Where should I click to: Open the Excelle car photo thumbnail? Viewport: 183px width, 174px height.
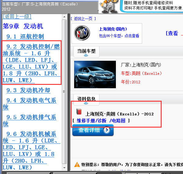click(95, 74)
